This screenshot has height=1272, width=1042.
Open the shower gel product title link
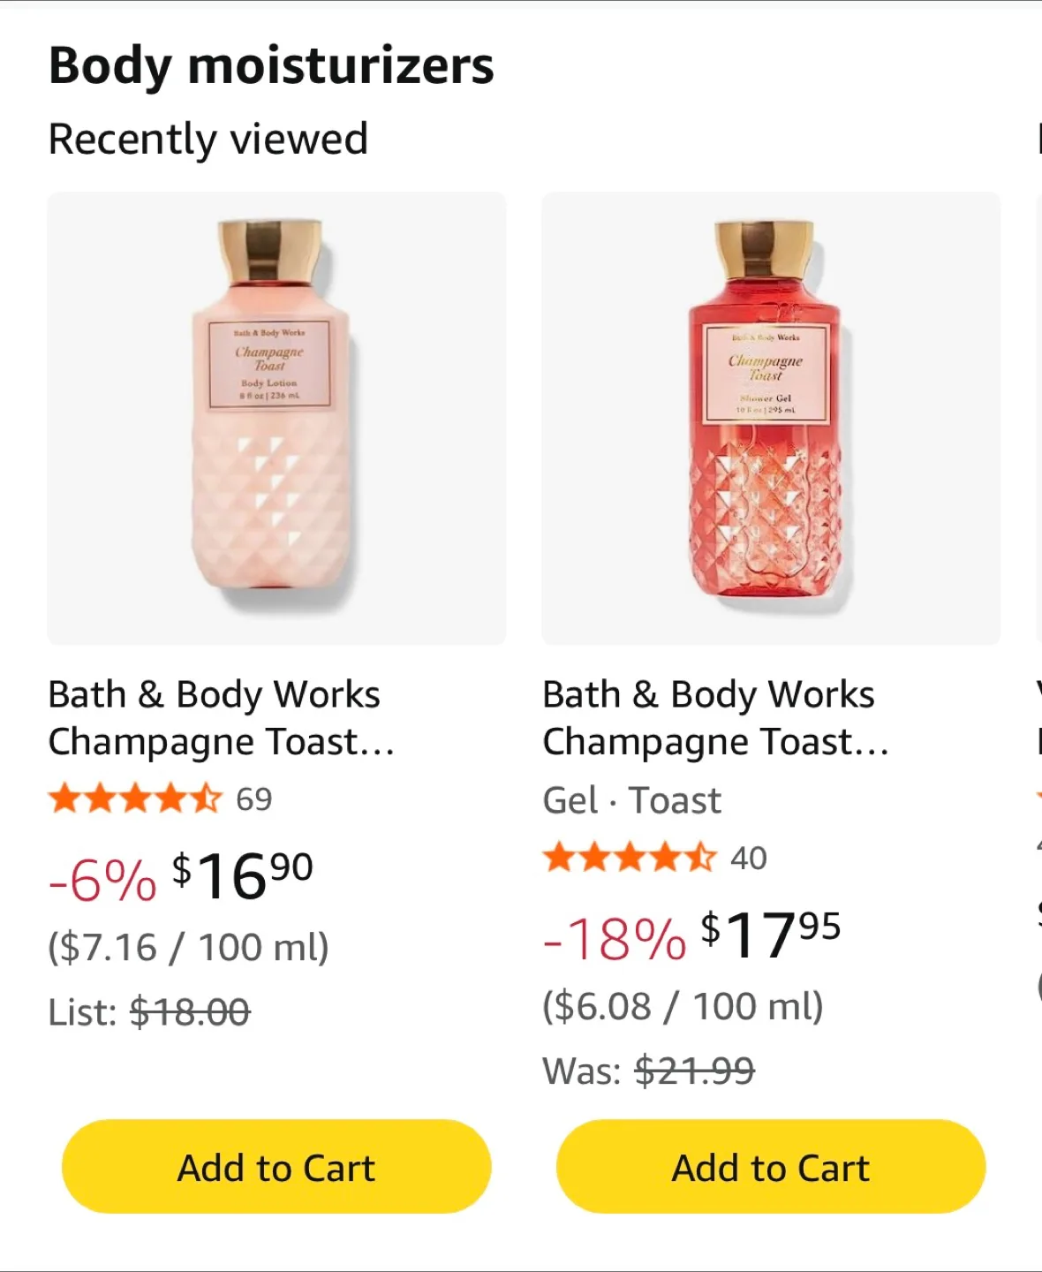[x=716, y=718]
